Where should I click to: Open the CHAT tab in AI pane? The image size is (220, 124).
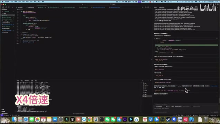pos(155,7)
